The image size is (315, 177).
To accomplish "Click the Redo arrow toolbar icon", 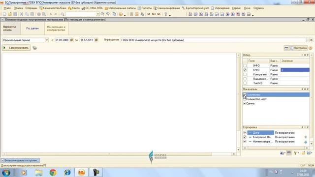I will pos(56,14).
